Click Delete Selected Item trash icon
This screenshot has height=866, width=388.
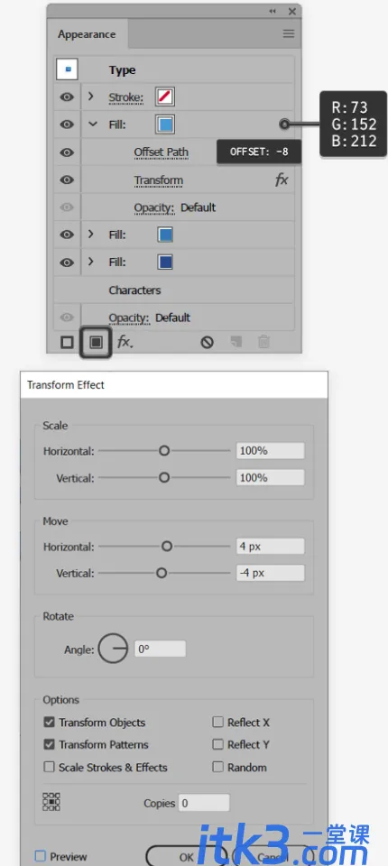(264, 343)
